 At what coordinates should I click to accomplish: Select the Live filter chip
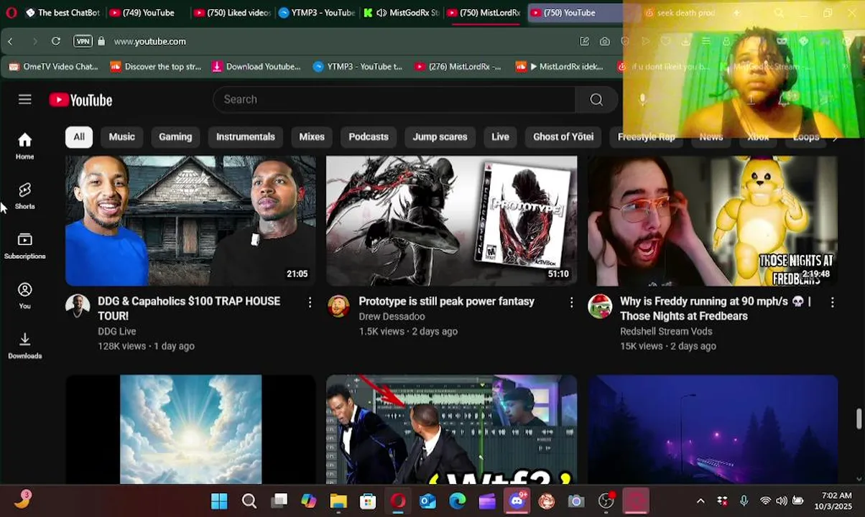pyautogui.click(x=500, y=136)
